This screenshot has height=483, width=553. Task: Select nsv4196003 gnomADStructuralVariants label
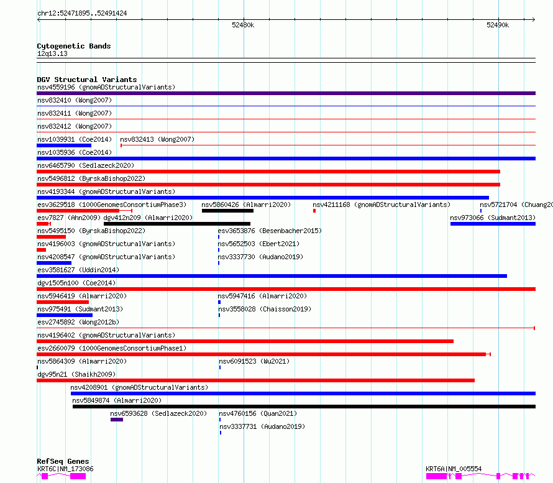(x=106, y=244)
